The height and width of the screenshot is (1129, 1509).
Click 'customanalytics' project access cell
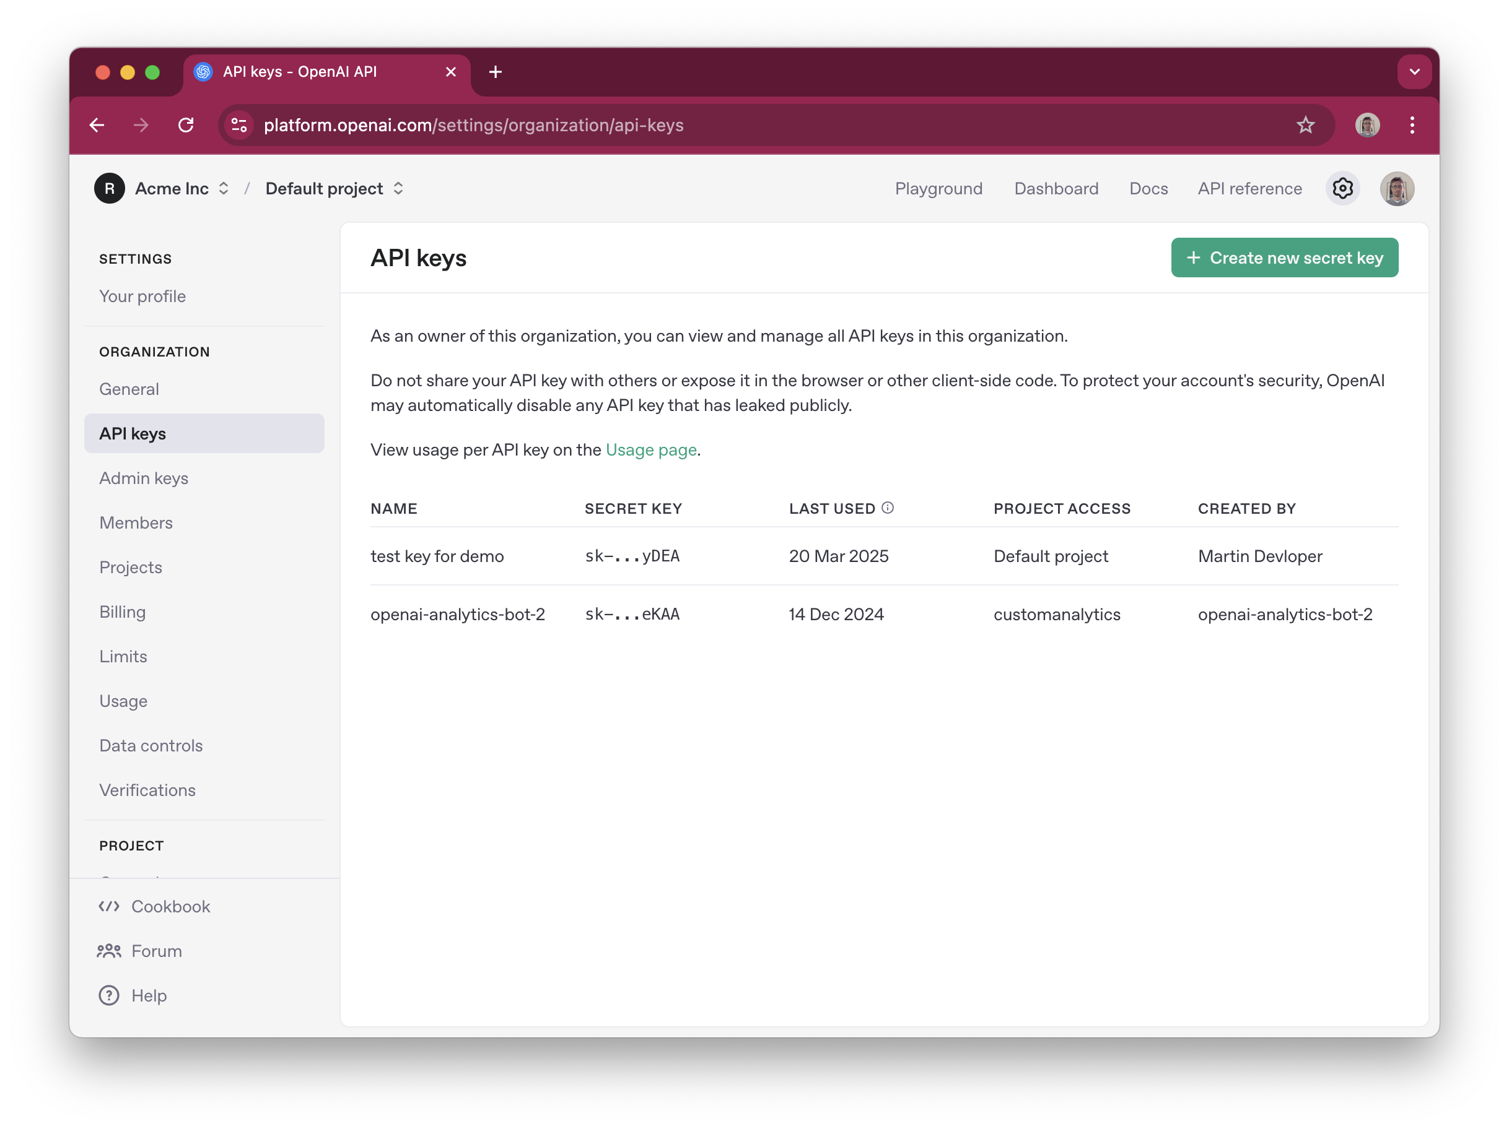click(1057, 614)
